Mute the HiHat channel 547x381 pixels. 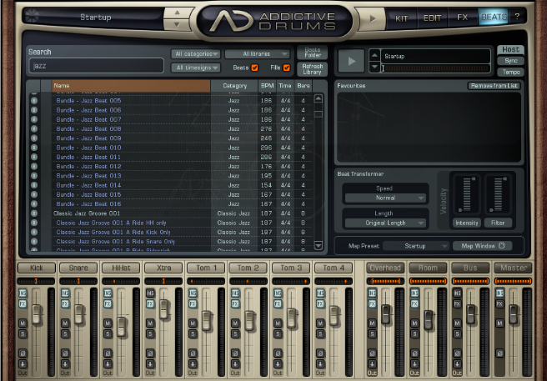tap(108, 323)
